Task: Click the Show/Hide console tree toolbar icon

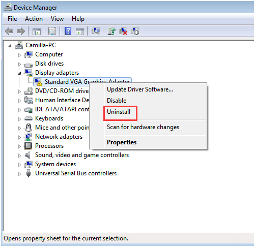Action: pyautogui.click(x=37, y=32)
